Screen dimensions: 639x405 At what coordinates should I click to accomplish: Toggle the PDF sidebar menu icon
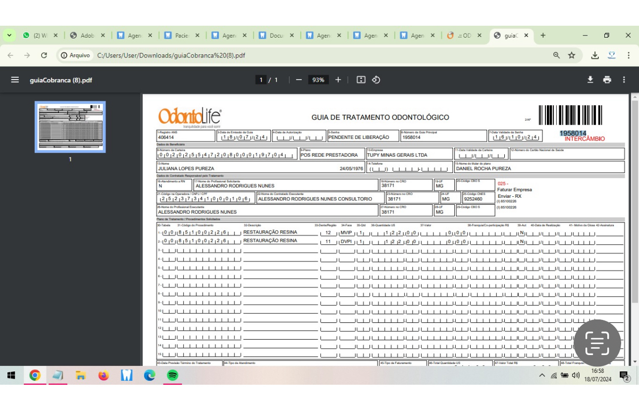(x=15, y=80)
